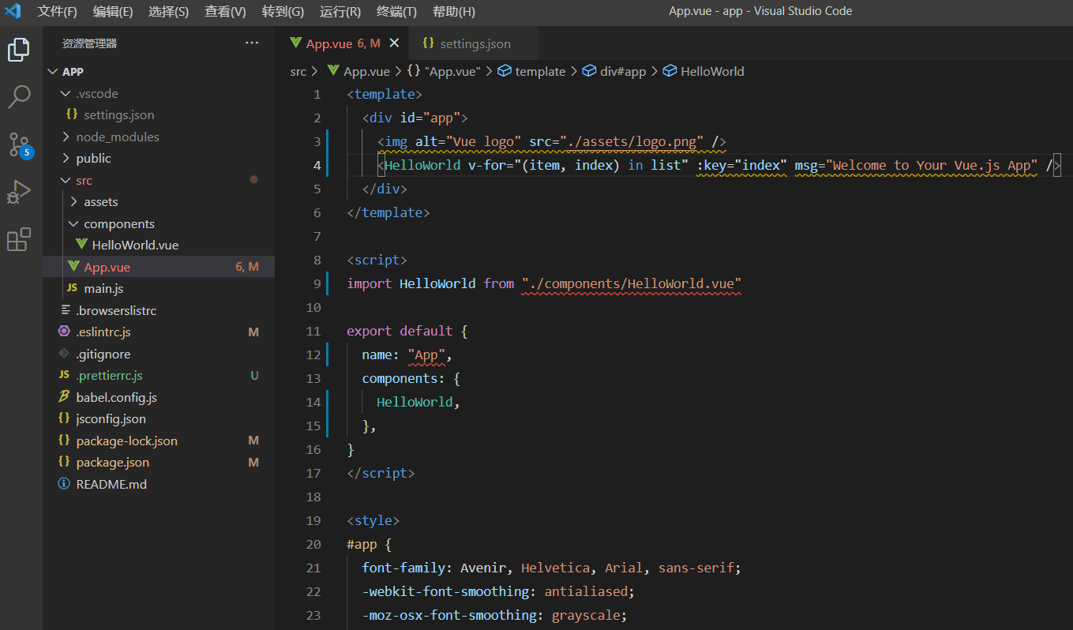The height and width of the screenshot is (630, 1073).
Task: Click the #app selector in style block
Action: point(362,544)
